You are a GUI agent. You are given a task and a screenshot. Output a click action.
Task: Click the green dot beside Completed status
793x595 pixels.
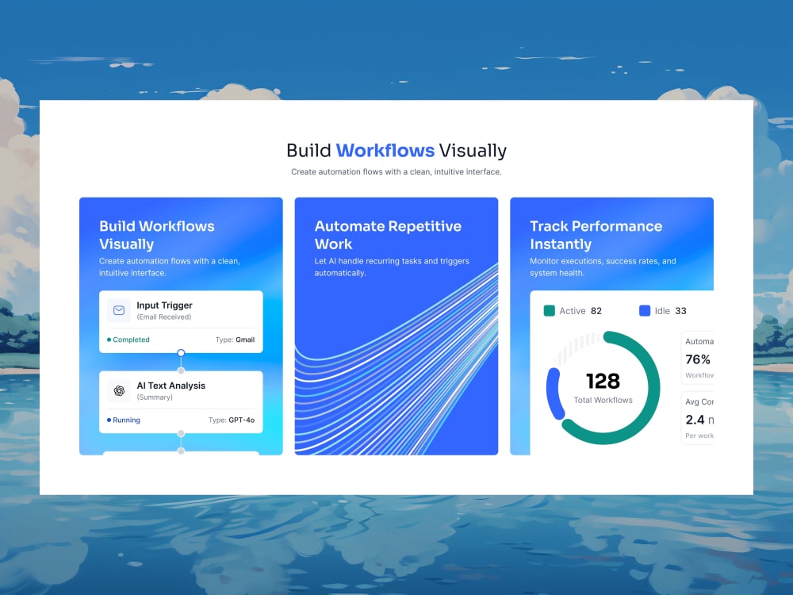(x=109, y=340)
